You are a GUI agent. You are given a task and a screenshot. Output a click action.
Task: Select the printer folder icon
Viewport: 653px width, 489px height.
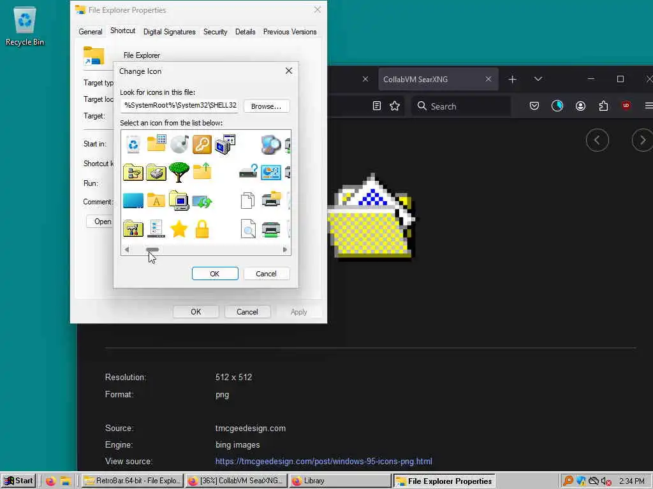[156, 172]
